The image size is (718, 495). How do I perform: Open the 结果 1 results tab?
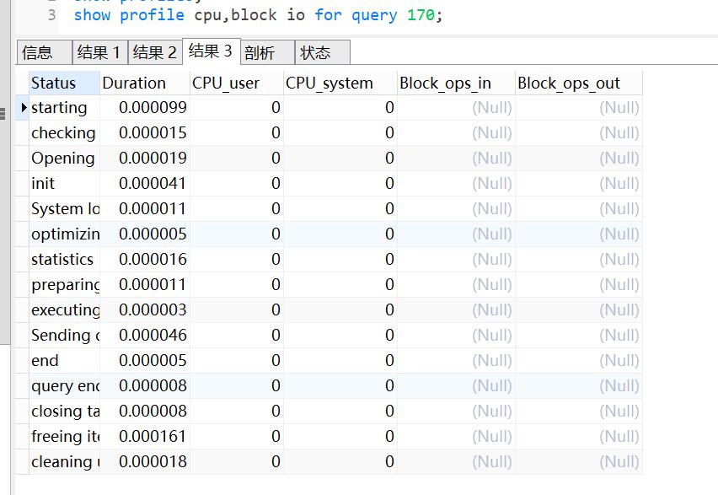coord(99,51)
